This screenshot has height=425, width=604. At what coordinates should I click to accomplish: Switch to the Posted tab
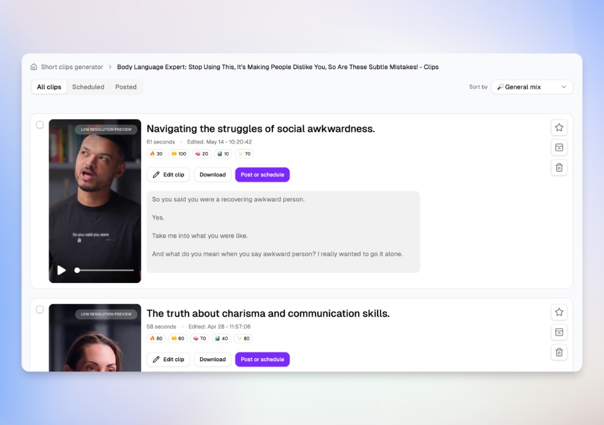[x=126, y=87]
